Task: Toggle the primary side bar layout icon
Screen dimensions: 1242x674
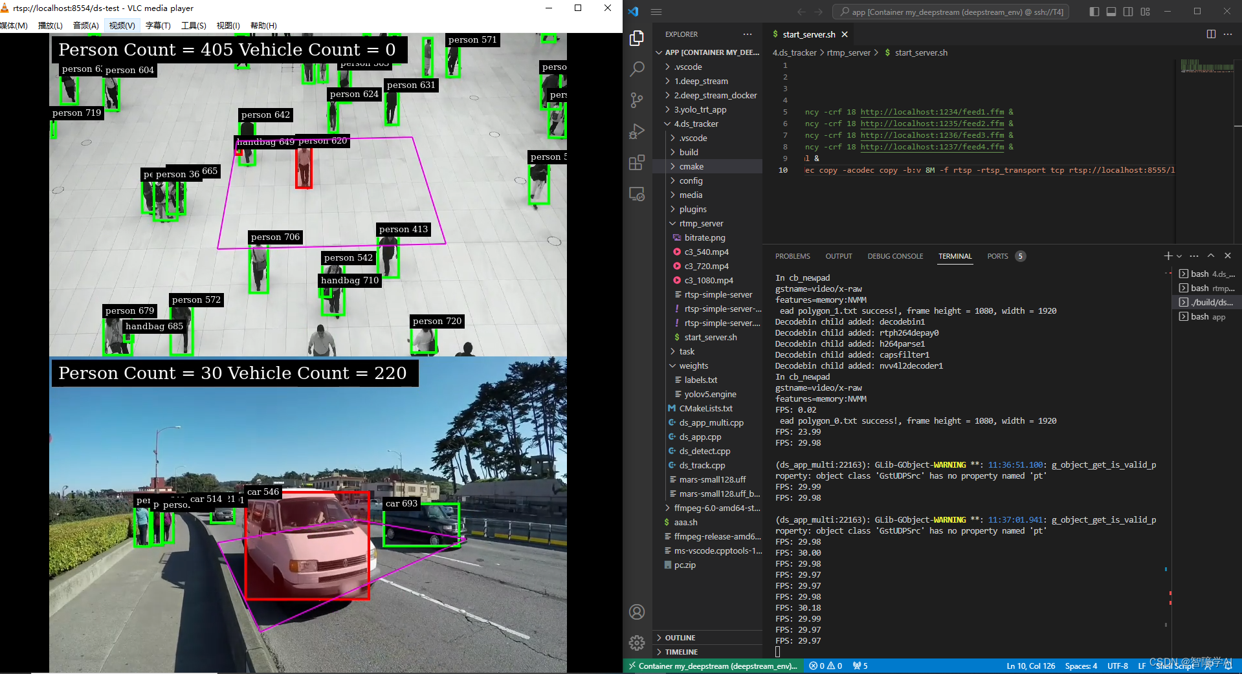Action: pos(1094,12)
